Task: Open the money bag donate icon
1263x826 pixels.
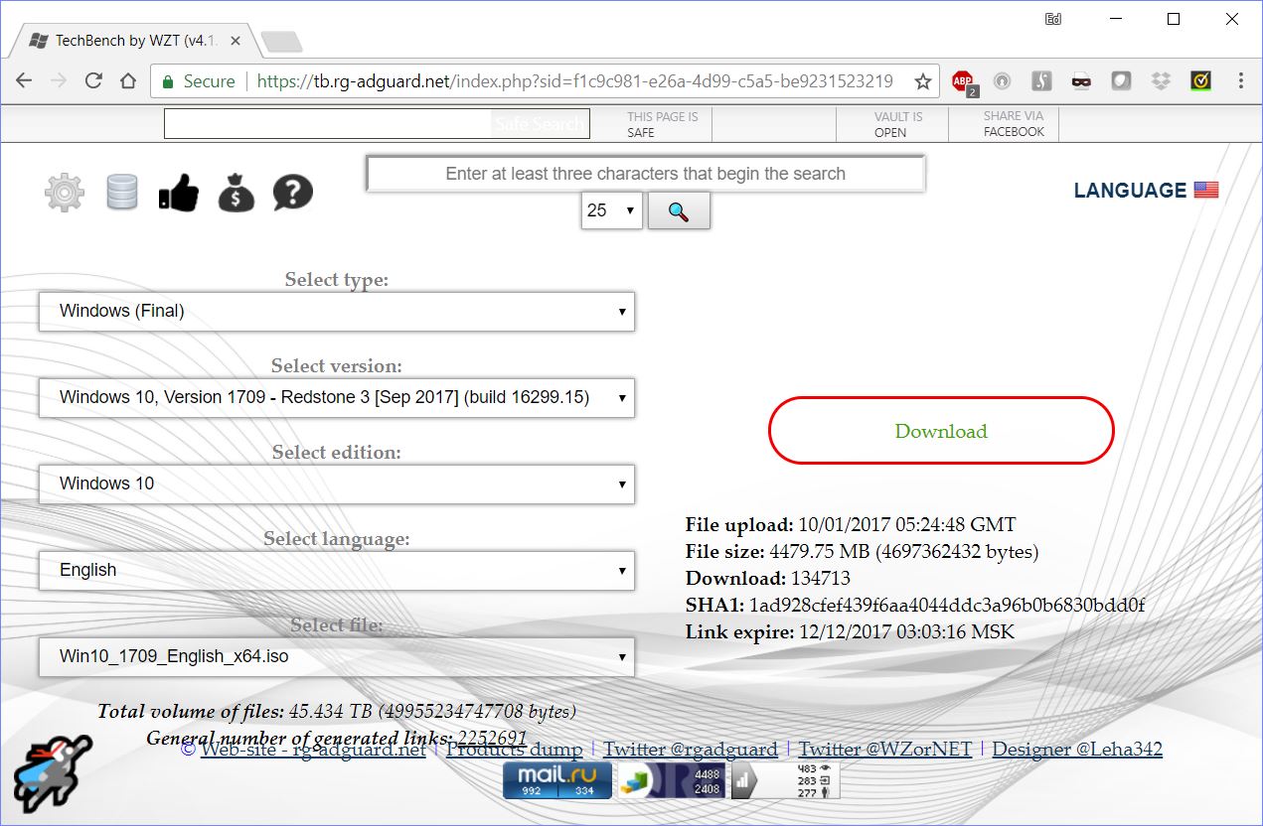Action: pyautogui.click(x=237, y=192)
